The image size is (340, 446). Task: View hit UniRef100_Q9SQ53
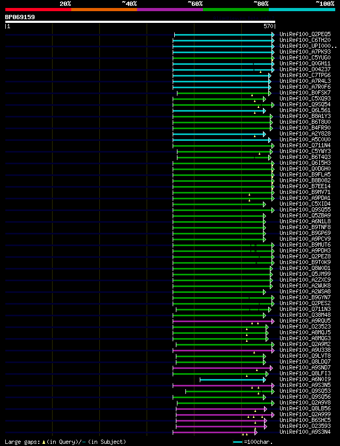[305, 391]
